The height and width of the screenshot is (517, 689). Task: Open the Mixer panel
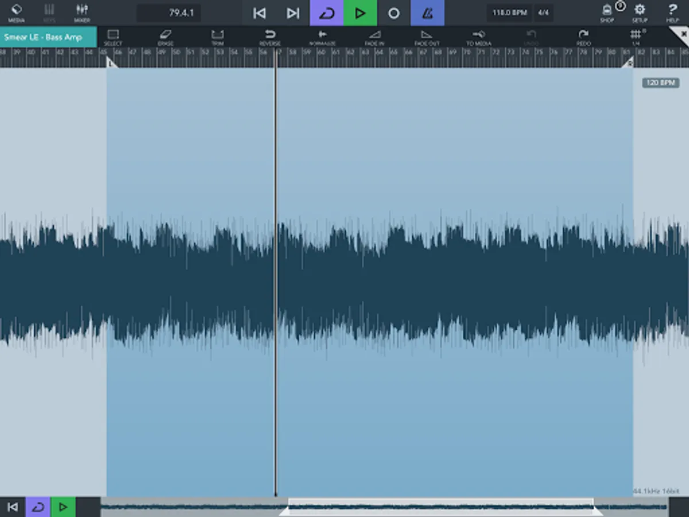pos(82,13)
